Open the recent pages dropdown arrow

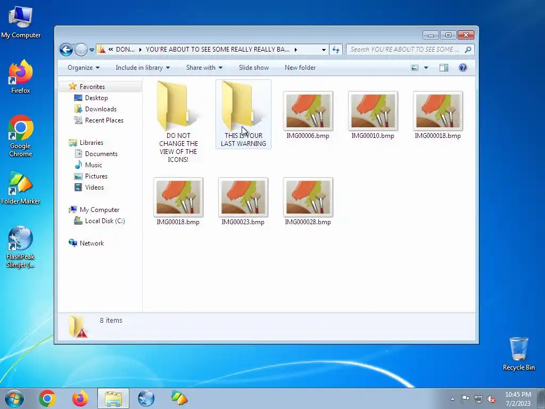click(92, 50)
